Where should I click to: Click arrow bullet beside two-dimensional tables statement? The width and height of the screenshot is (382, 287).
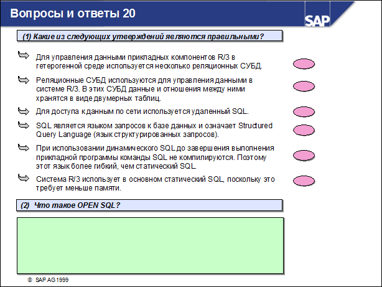coord(24,80)
